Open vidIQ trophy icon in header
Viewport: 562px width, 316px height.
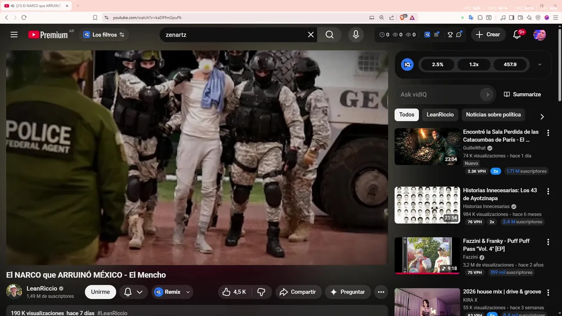[450, 35]
